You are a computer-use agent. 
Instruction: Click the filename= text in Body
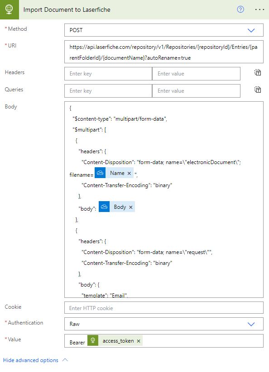pyautogui.click(x=82, y=175)
